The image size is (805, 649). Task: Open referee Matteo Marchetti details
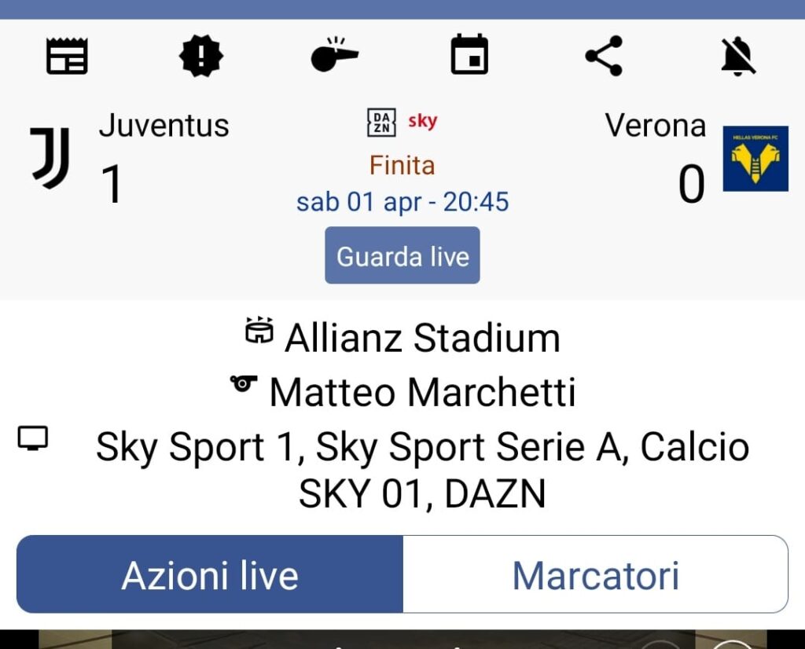pyautogui.click(x=422, y=392)
